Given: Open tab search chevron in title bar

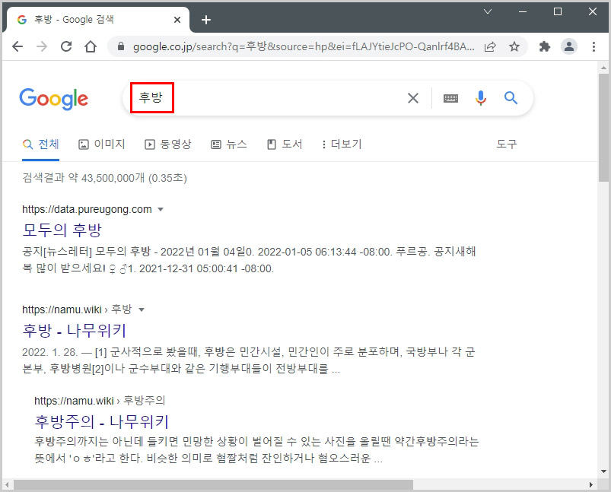Looking at the screenshot, I should 488,11.
